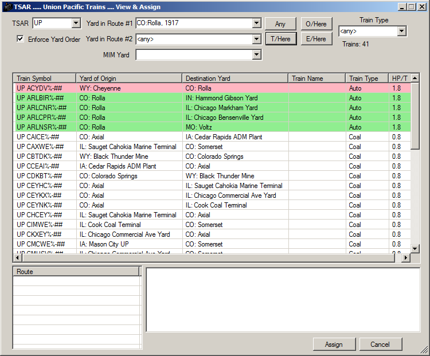Maximize the TSAR window
Screen dimensions: 430x356
(411, 7)
